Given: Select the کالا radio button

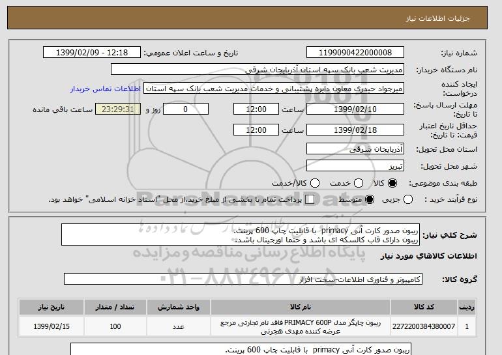Looking at the screenshot, I should click(392, 183).
